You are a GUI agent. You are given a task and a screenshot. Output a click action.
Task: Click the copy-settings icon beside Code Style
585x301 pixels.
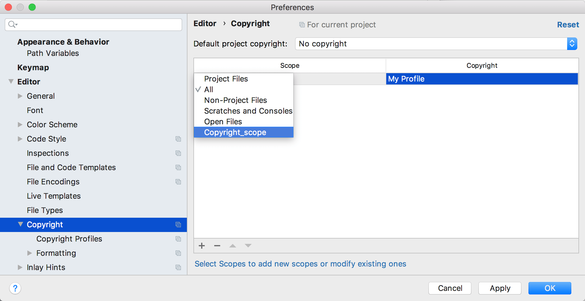pos(178,139)
